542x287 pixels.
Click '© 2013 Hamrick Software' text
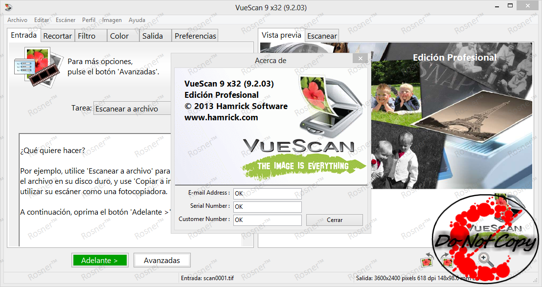236,106
